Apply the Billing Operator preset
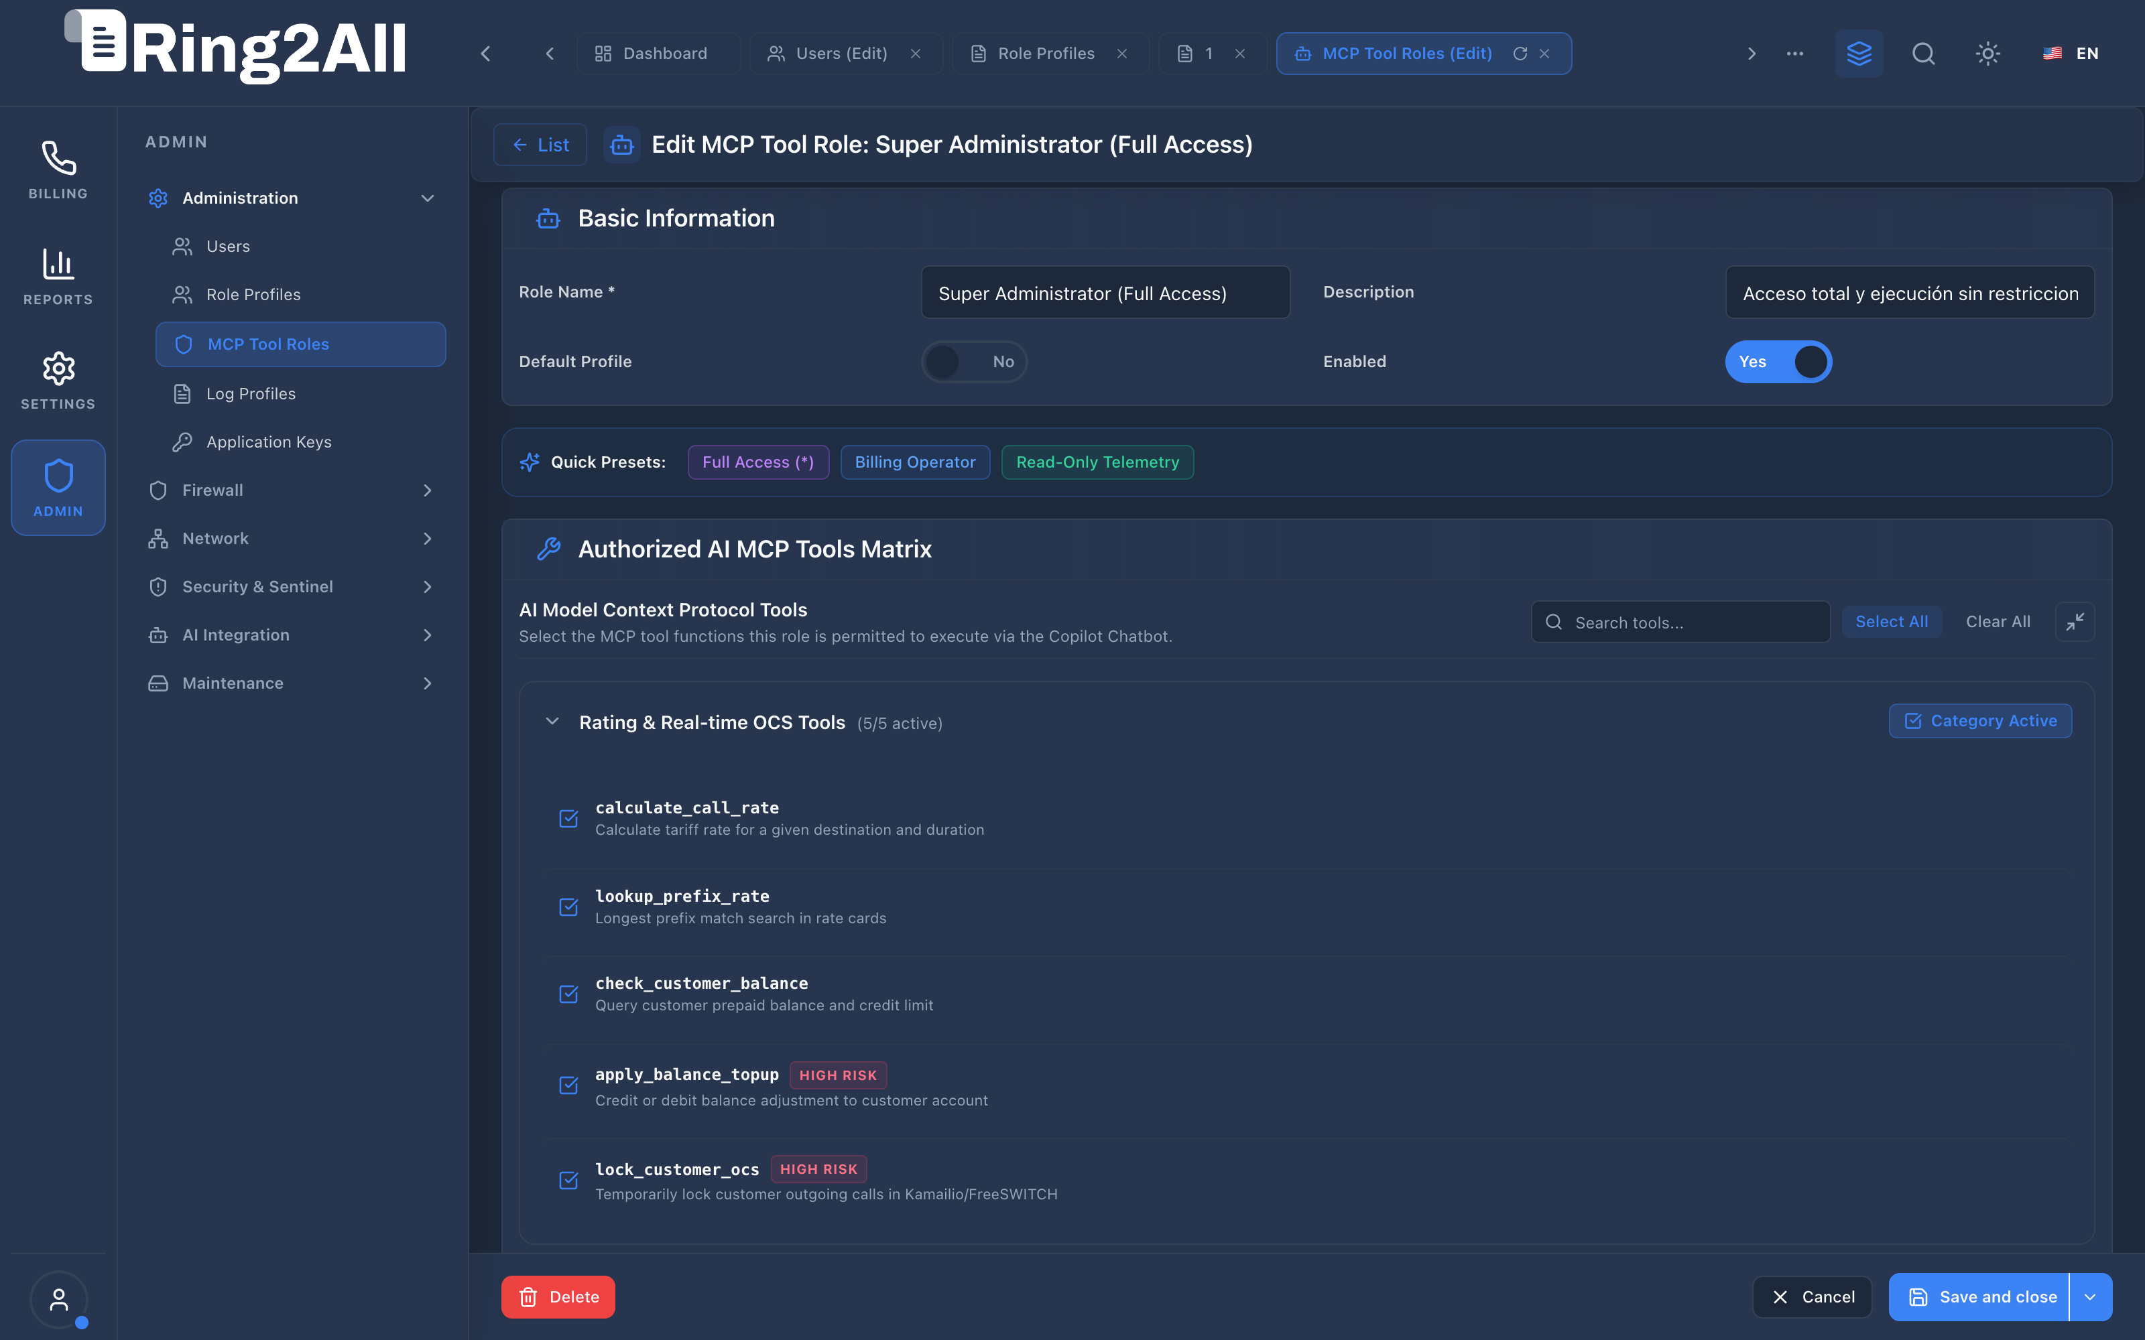 click(x=915, y=462)
